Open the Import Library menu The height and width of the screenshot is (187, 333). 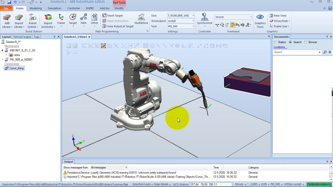(x=19, y=21)
